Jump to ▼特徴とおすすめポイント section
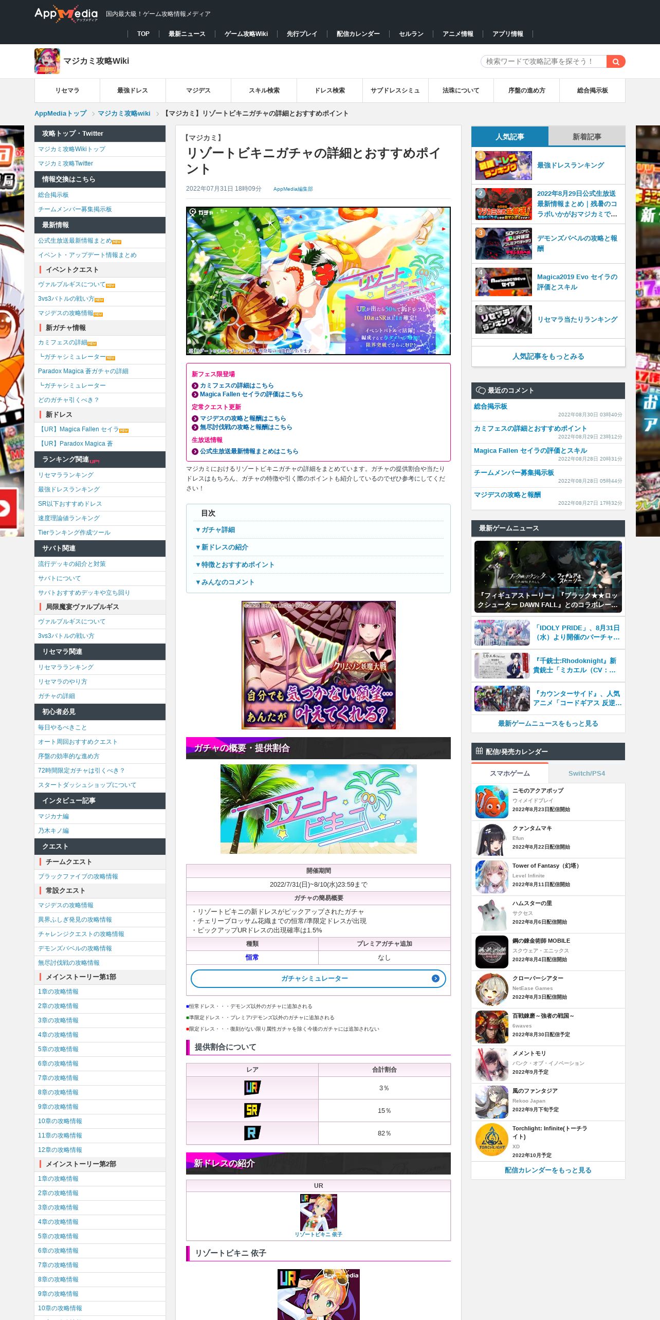 click(235, 565)
